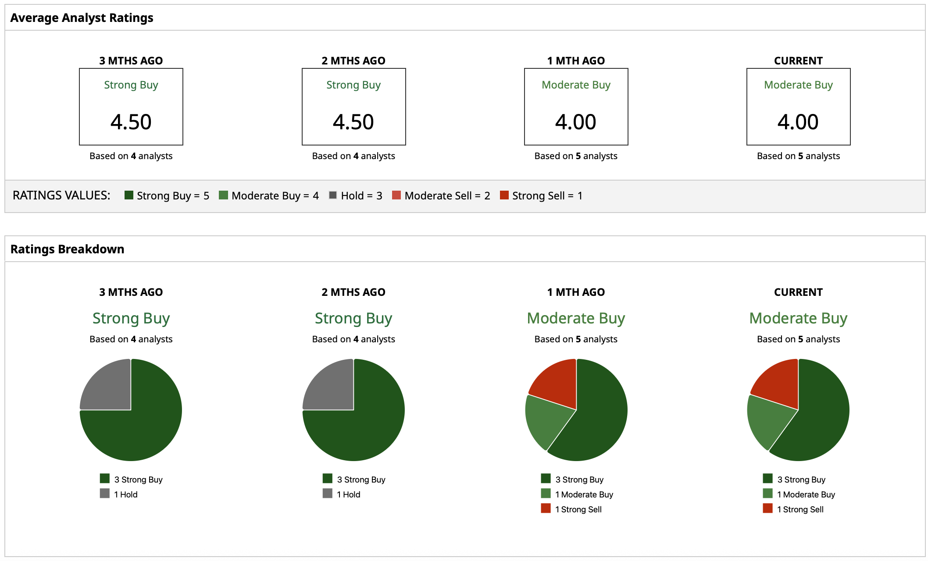
Task: Click '3 Strong Buy' legend icon under 2 MTHS AGO pie
Action: click(327, 479)
